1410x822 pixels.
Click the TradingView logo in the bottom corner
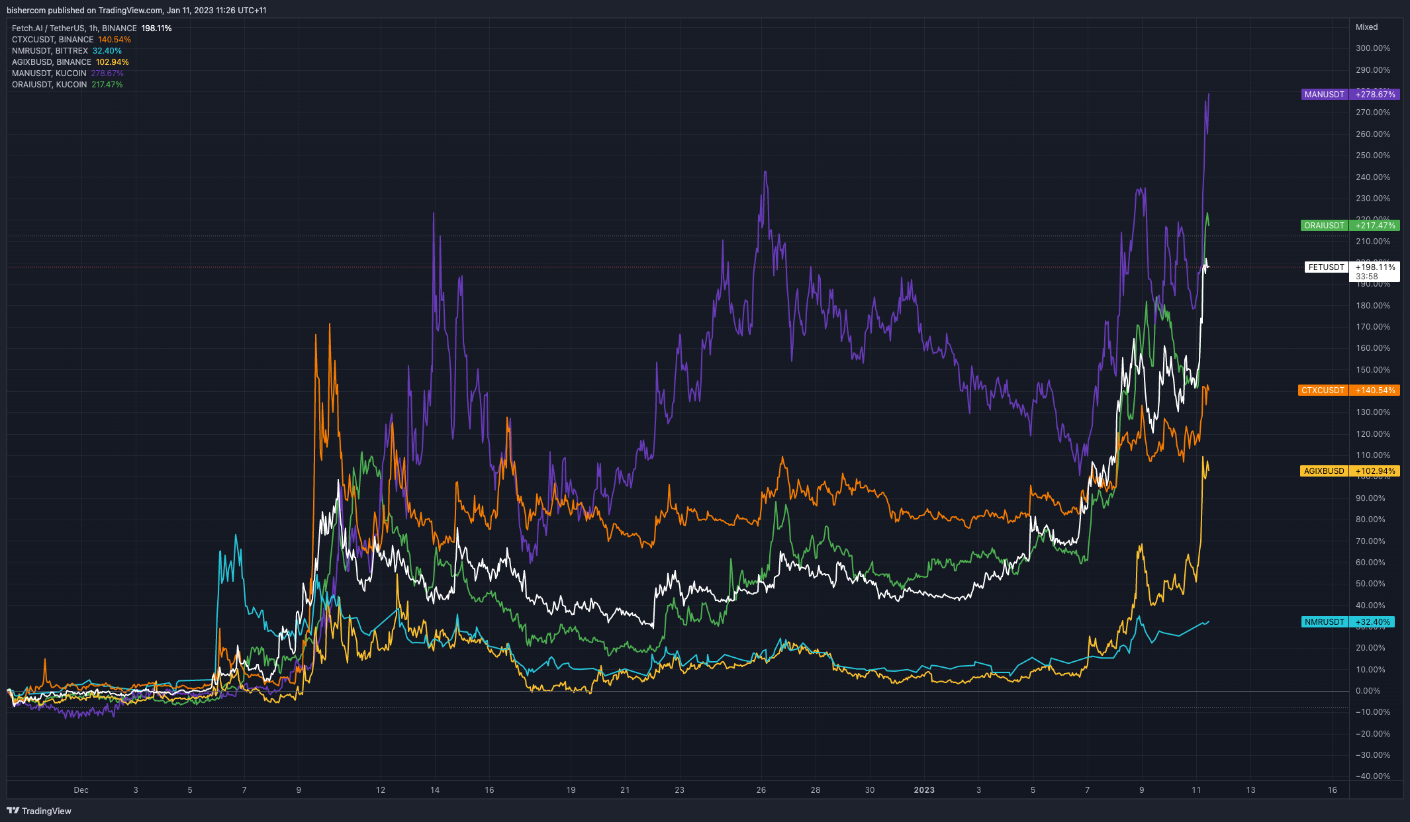[38, 811]
